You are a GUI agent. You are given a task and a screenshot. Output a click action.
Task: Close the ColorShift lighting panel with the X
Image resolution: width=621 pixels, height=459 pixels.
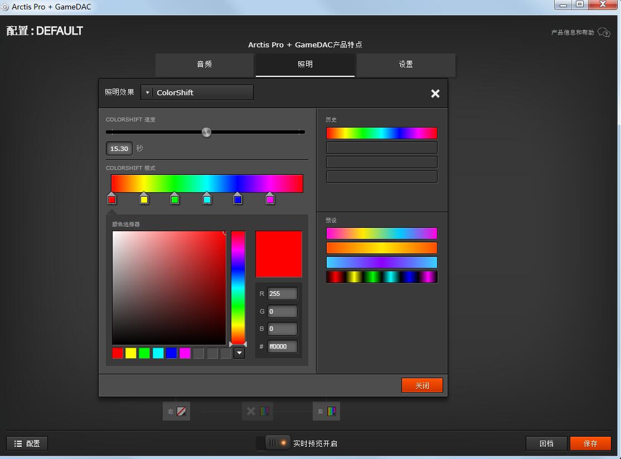(435, 94)
